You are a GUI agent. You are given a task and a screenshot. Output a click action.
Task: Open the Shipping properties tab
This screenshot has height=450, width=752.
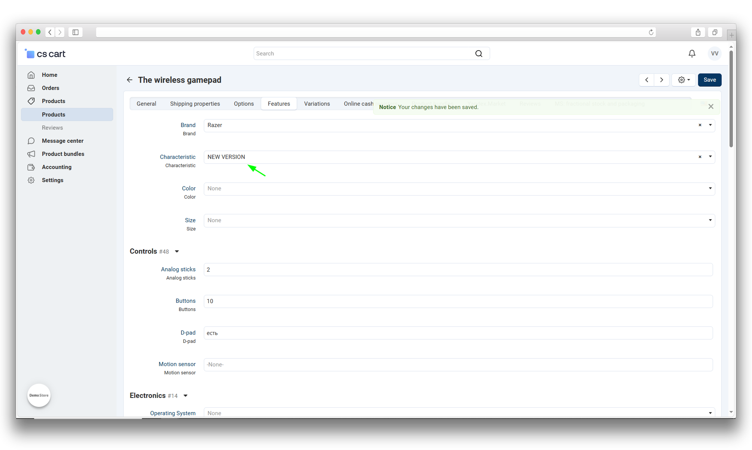195,104
